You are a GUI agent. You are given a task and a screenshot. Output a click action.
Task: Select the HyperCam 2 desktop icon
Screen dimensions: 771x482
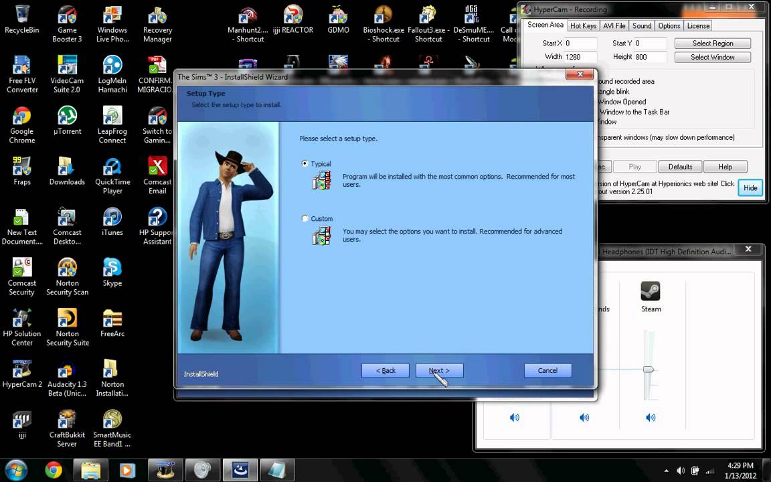[21, 374]
